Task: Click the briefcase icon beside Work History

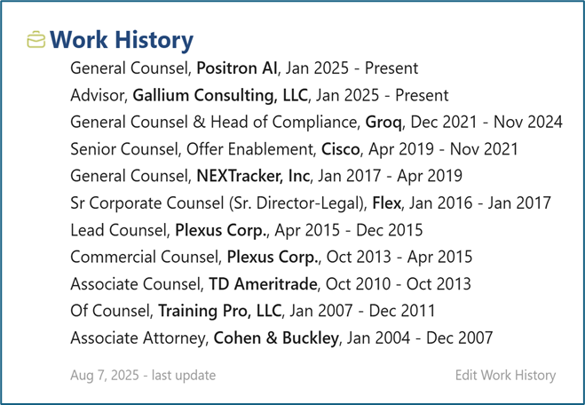Action: click(x=36, y=40)
